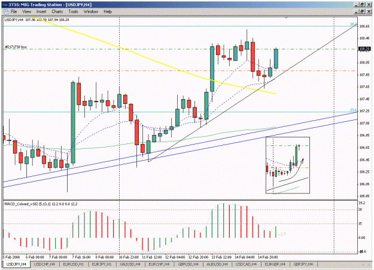Click the USDJPY,H4 price header text
Image resolution: width=374 pixels, height=270 pixels.
point(37,20)
